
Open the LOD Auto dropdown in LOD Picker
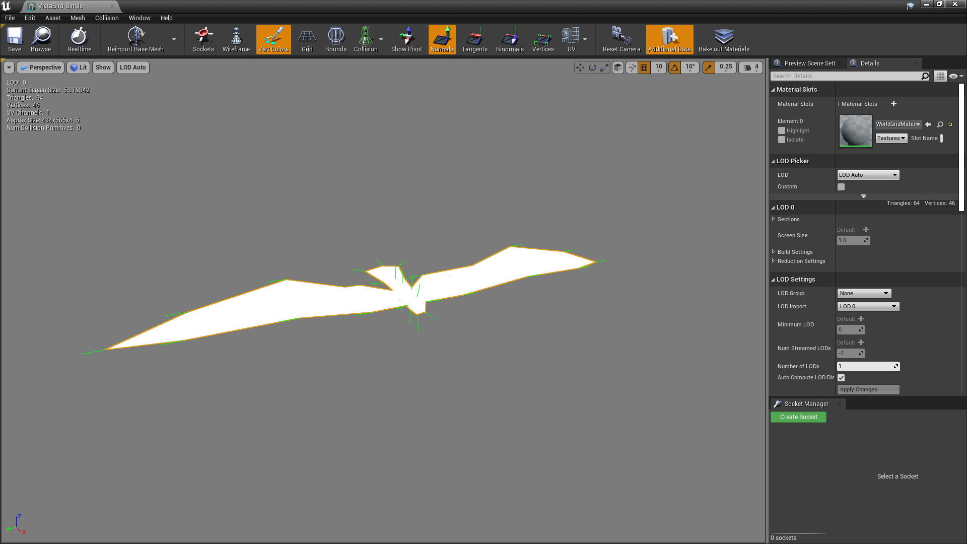click(x=868, y=175)
